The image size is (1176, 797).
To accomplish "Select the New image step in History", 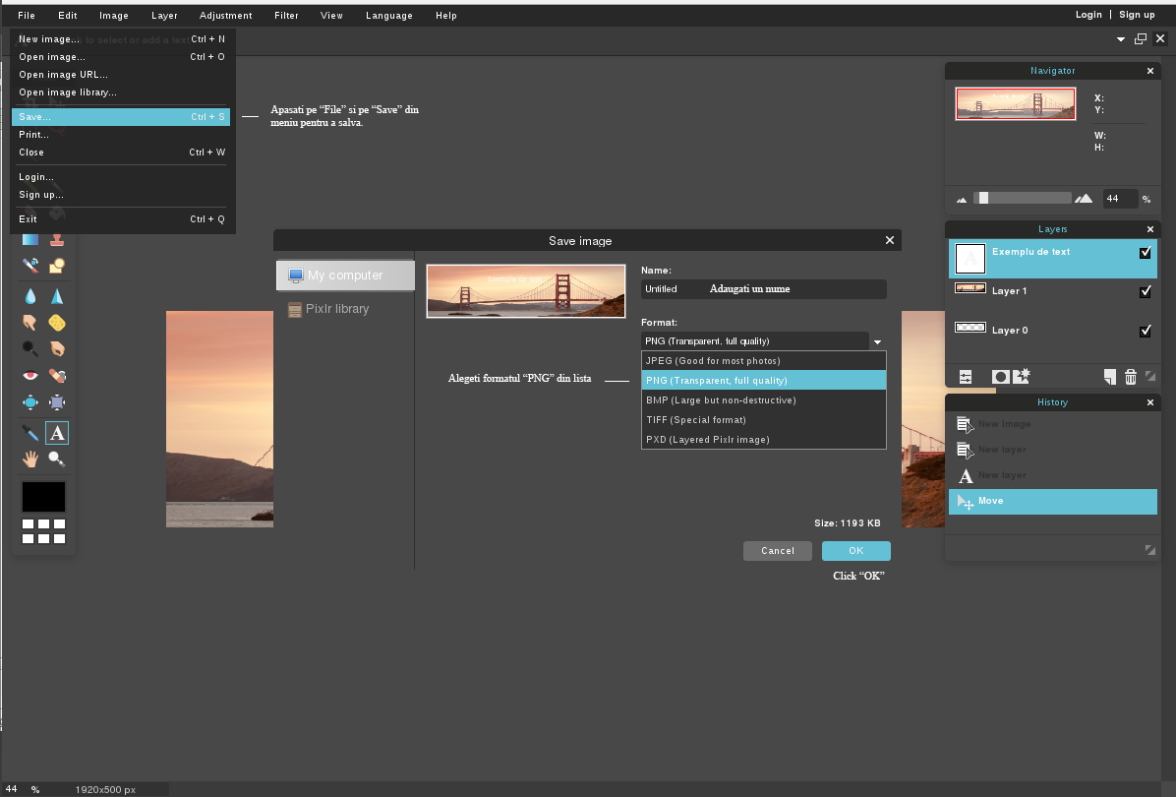I will pyautogui.click(x=1053, y=425).
